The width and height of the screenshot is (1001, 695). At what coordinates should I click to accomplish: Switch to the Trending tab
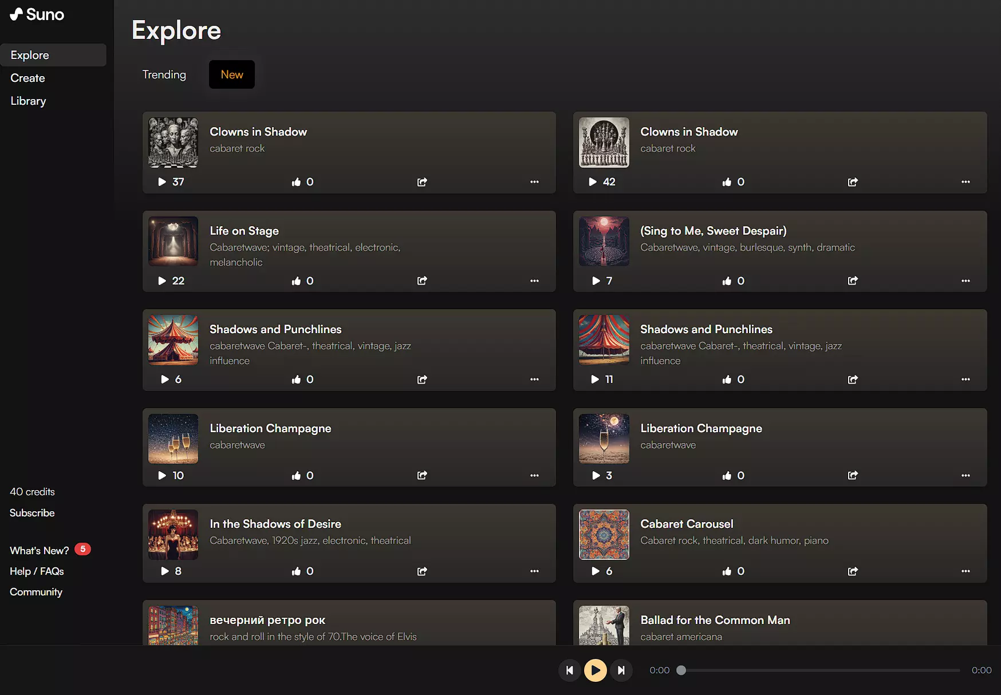pos(164,75)
